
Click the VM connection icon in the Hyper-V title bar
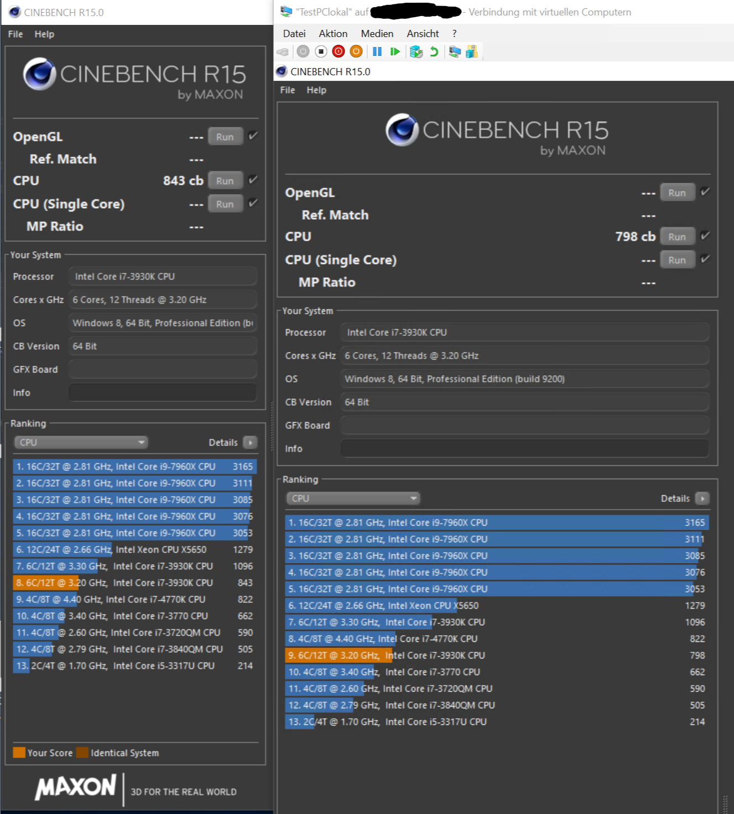click(286, 12)
